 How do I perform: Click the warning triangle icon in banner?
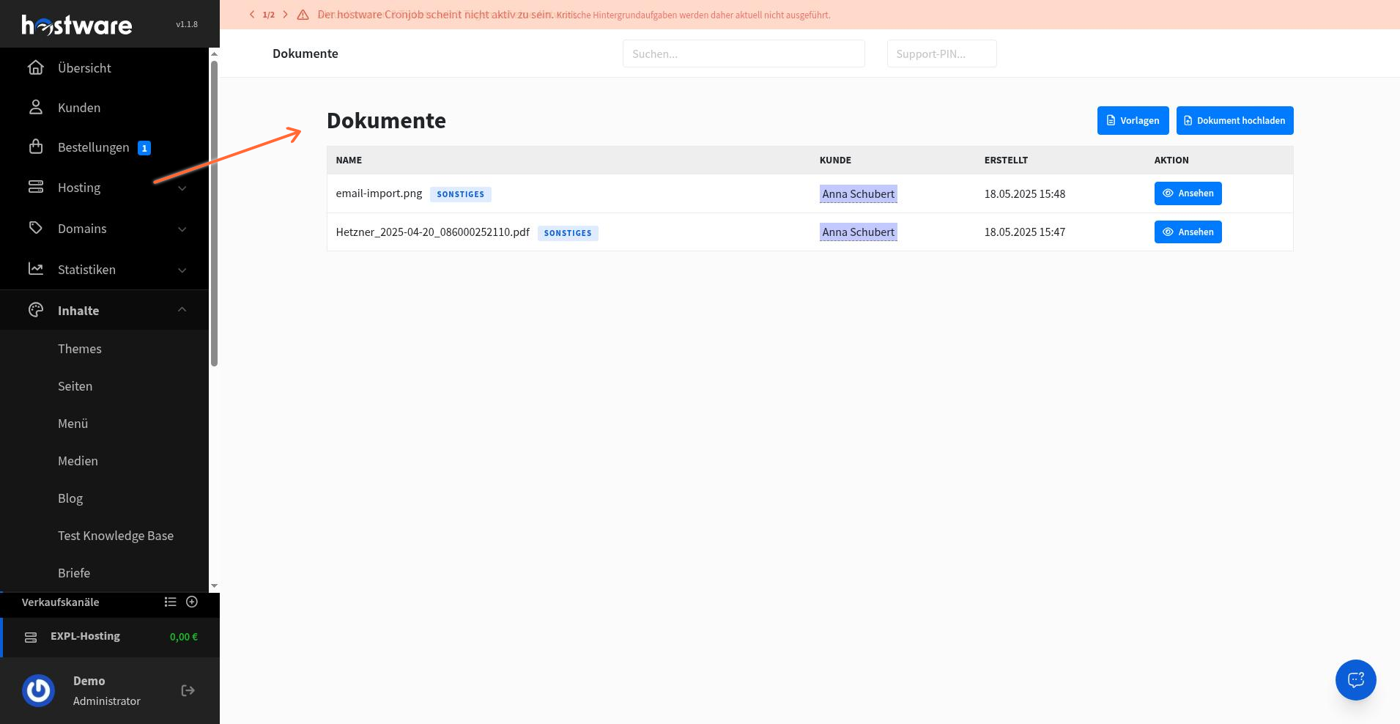303,15
